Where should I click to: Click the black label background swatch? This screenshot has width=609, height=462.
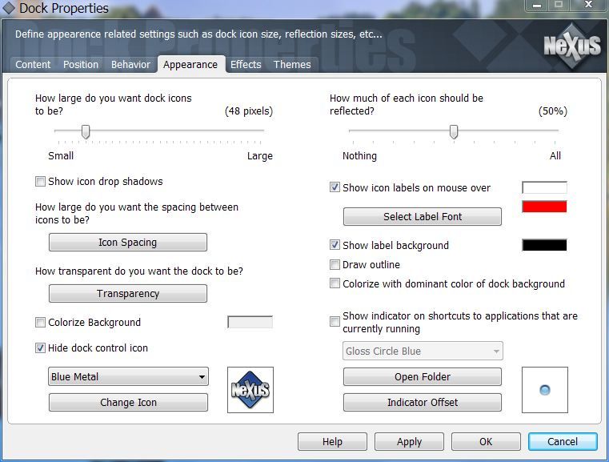click(x=544, y=246)
